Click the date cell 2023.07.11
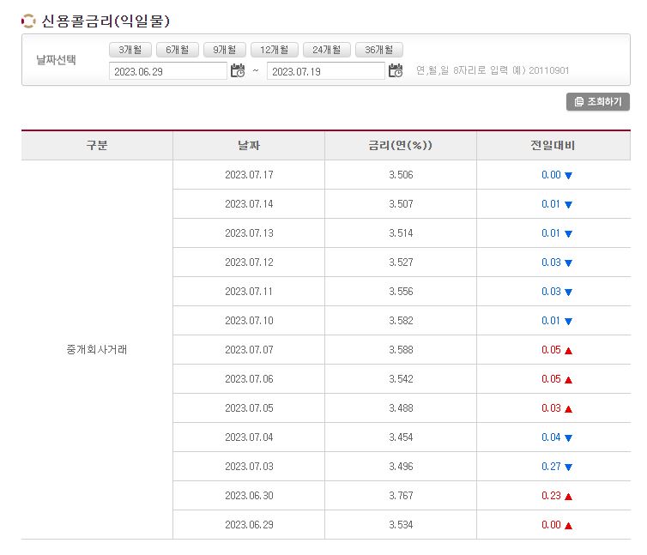 tap(249, 292)
